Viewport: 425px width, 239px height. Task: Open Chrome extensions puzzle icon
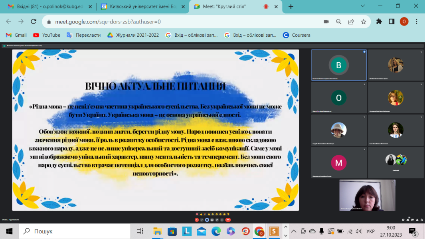(379, 22)
